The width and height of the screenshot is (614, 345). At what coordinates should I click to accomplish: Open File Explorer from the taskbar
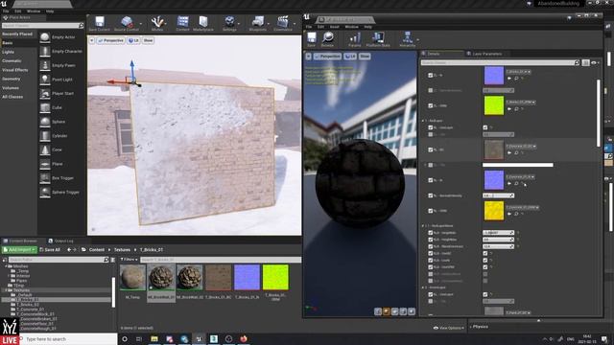(x=154, y=338)
